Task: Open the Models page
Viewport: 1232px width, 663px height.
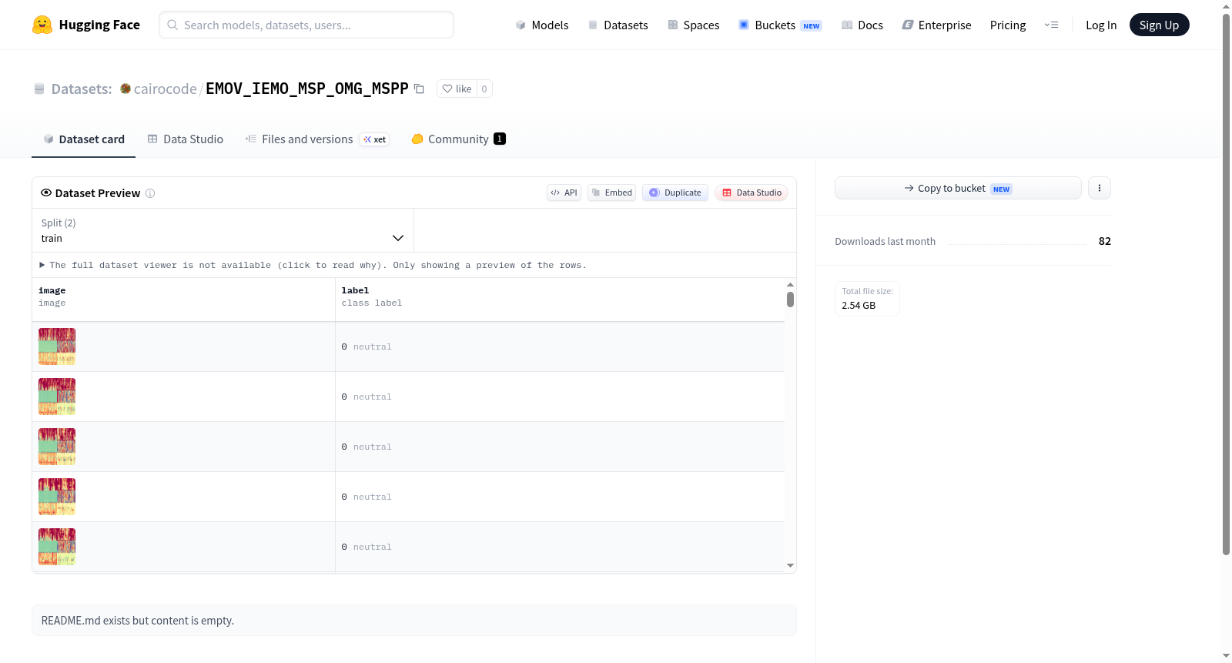Action: [542, 25]
